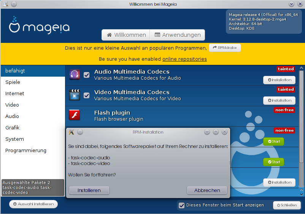Click 'task-codec-audio' line in RPM dialog
Screen dimensions: 305x214
click(89, 158)
